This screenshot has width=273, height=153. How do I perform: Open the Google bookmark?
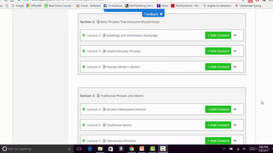(x=17, y=6)
